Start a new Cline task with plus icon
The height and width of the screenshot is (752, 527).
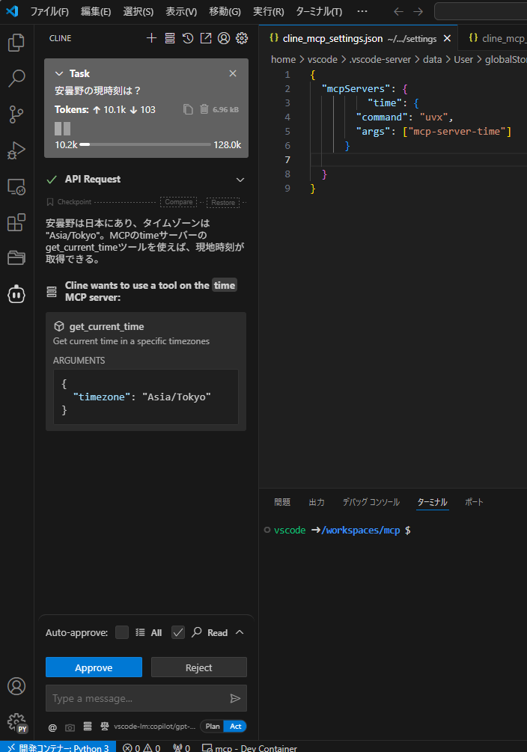(x=151, y=38)
